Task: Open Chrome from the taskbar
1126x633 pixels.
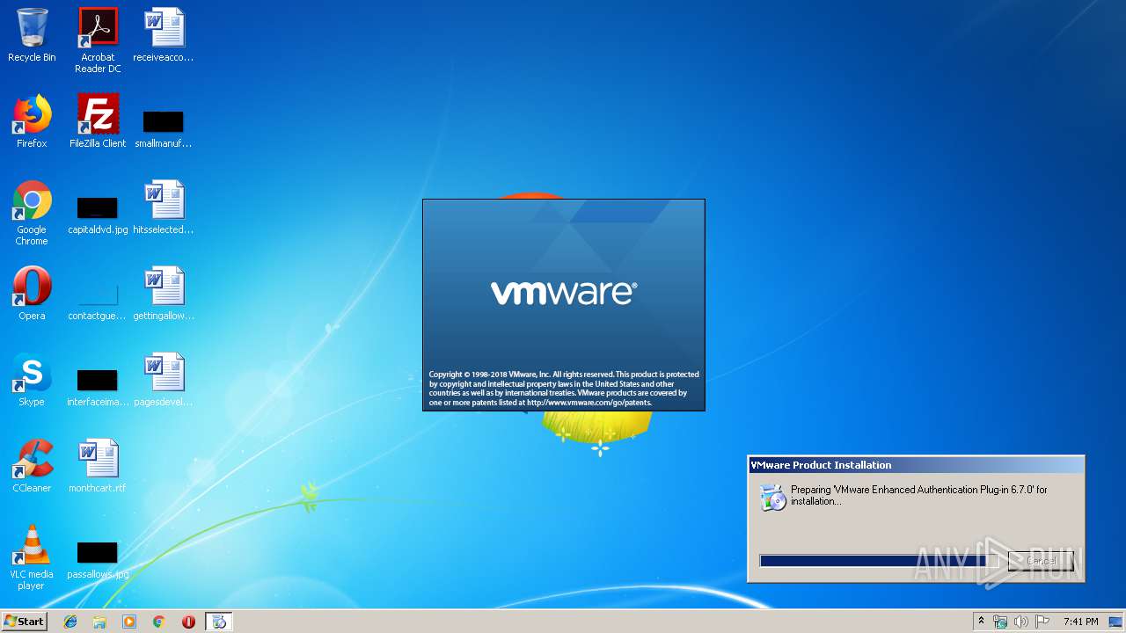Action: point(158,622)
